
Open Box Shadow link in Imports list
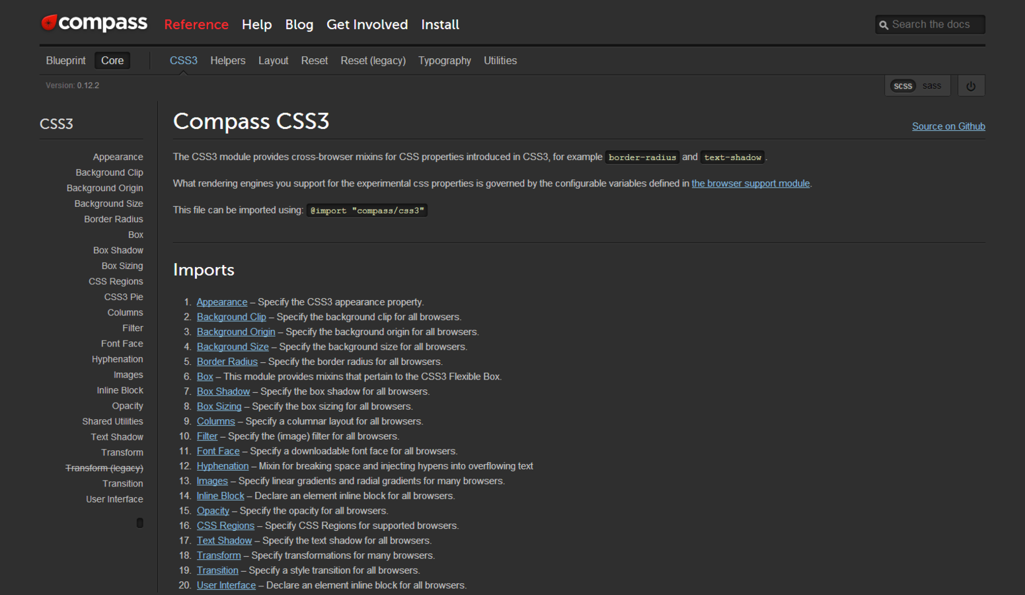223,391
